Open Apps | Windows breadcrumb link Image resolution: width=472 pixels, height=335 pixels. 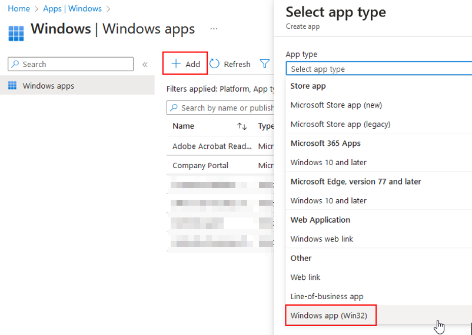click(x=72, y=9)
